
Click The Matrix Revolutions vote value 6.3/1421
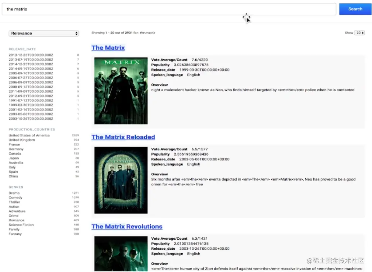pyautogui.click(x=200, y=239)
